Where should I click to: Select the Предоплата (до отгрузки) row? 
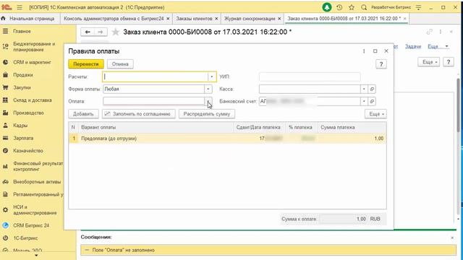click(227, 138)
